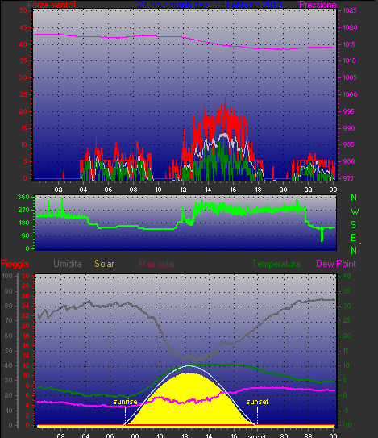Click the 40 temperature axis value
The image size is (378, 438).
[x=347, y=276]
